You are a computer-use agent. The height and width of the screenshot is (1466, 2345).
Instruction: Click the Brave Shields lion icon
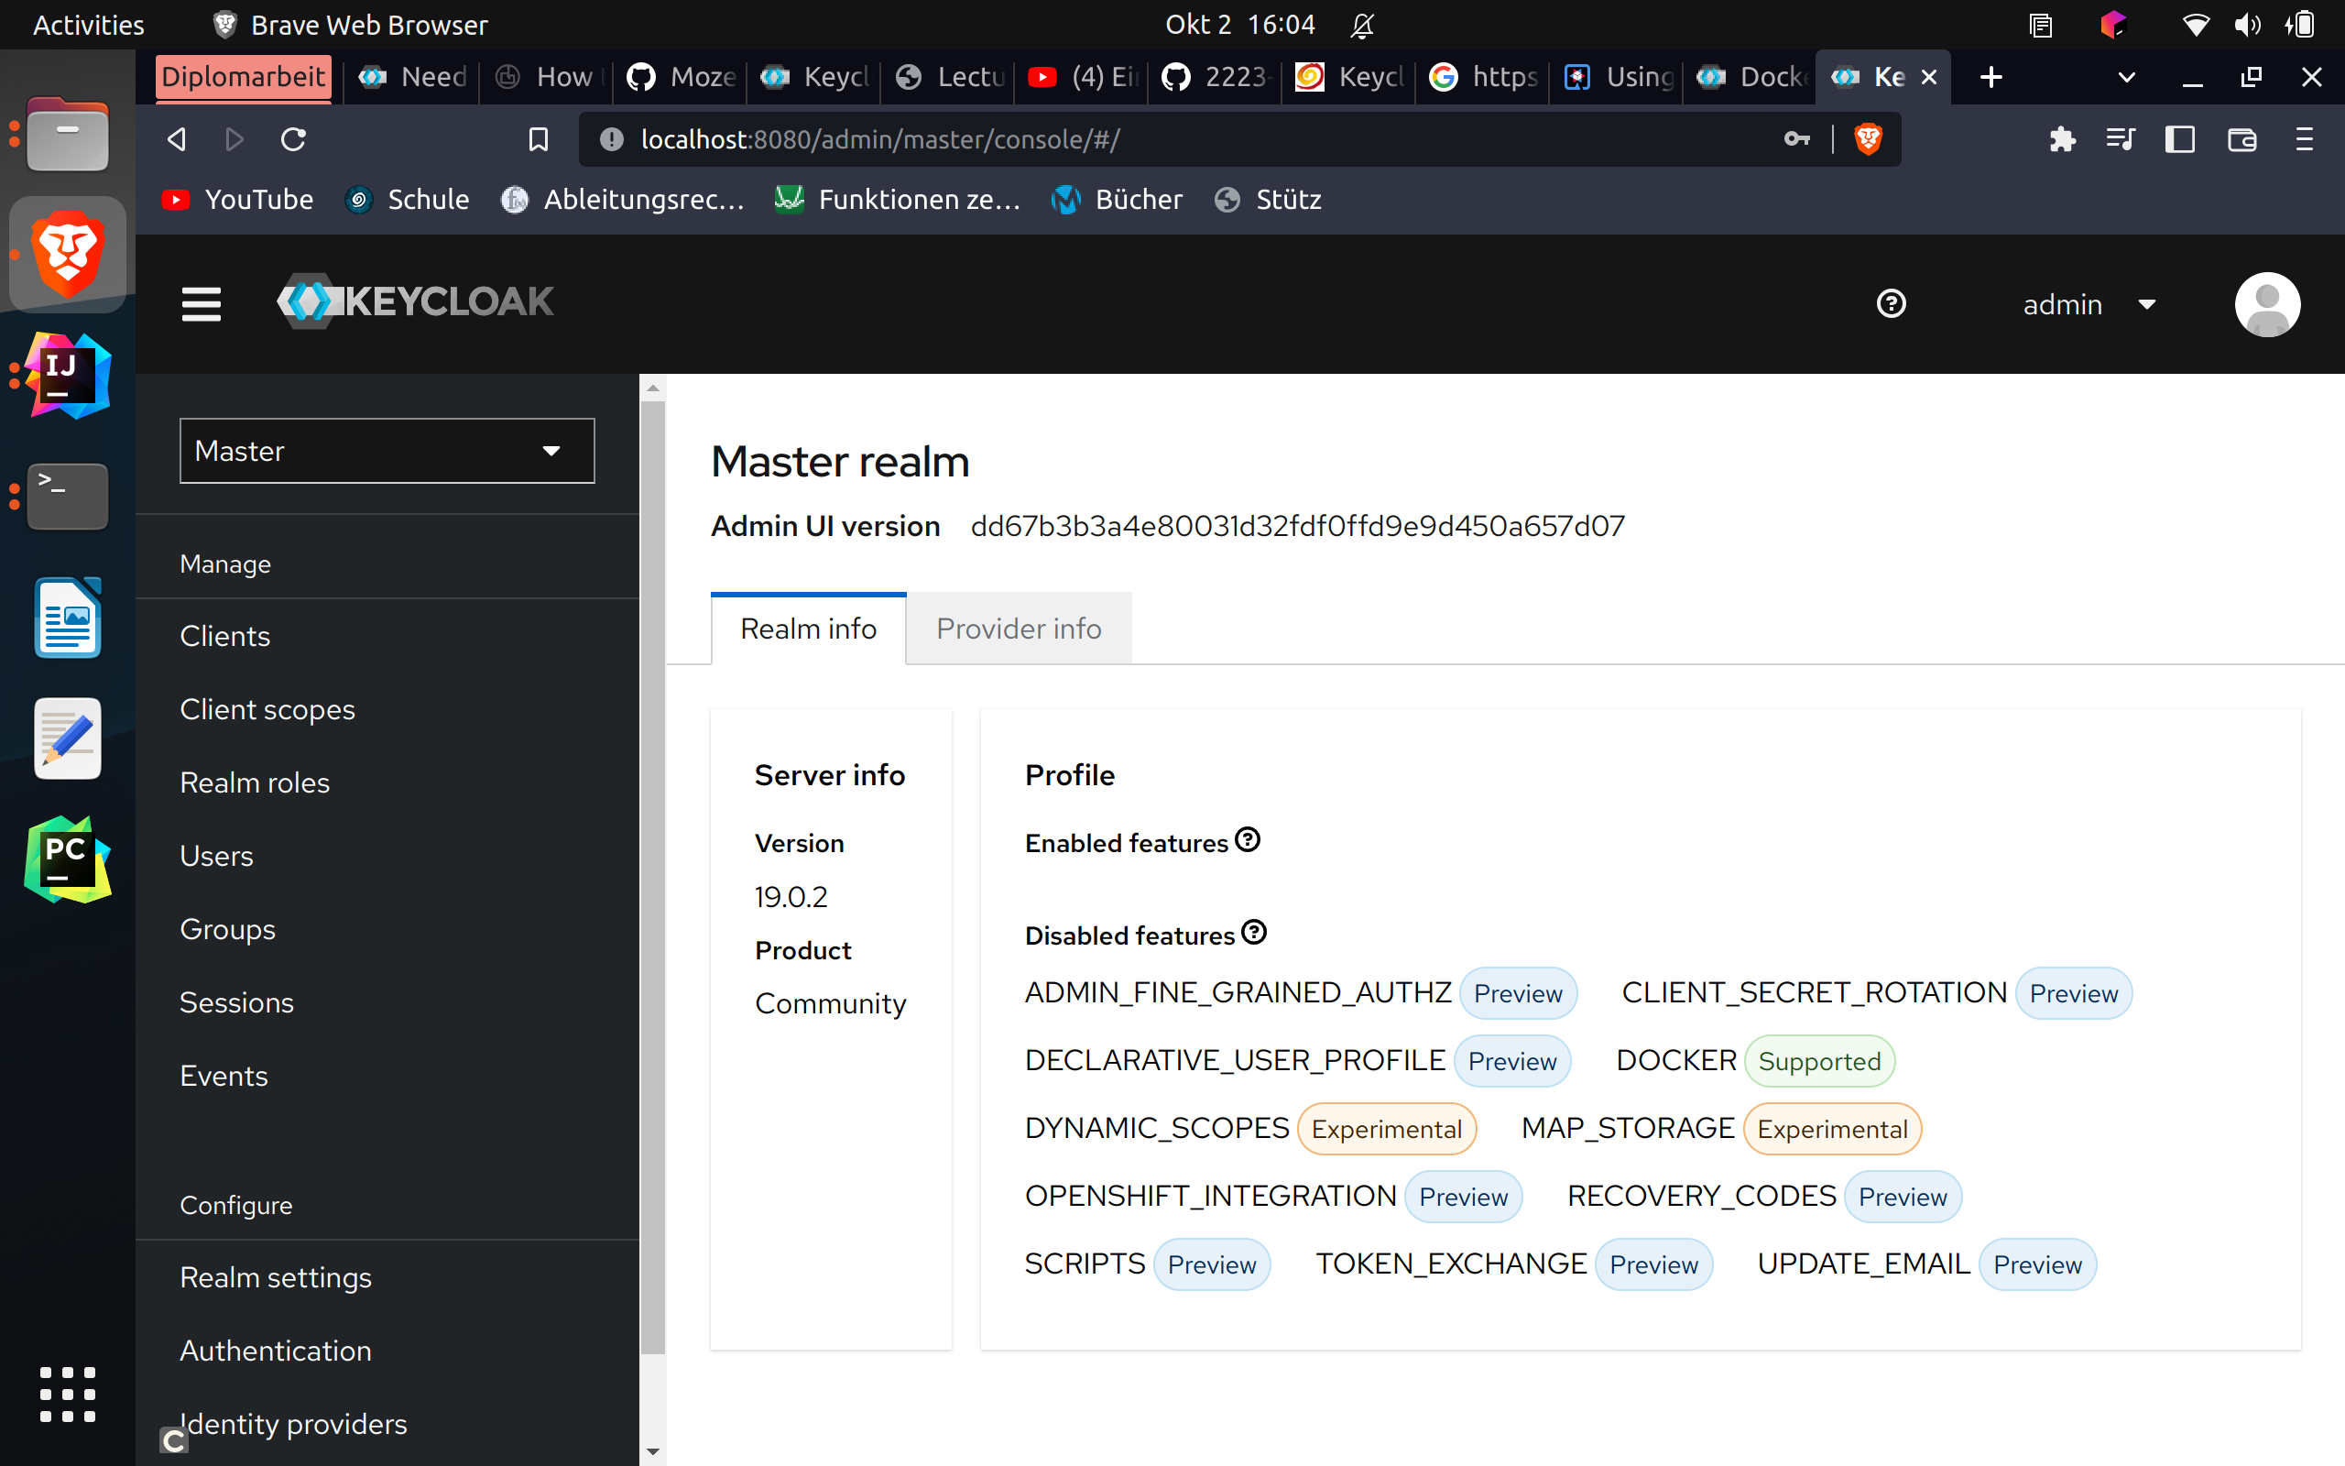tap(1865, 138)
